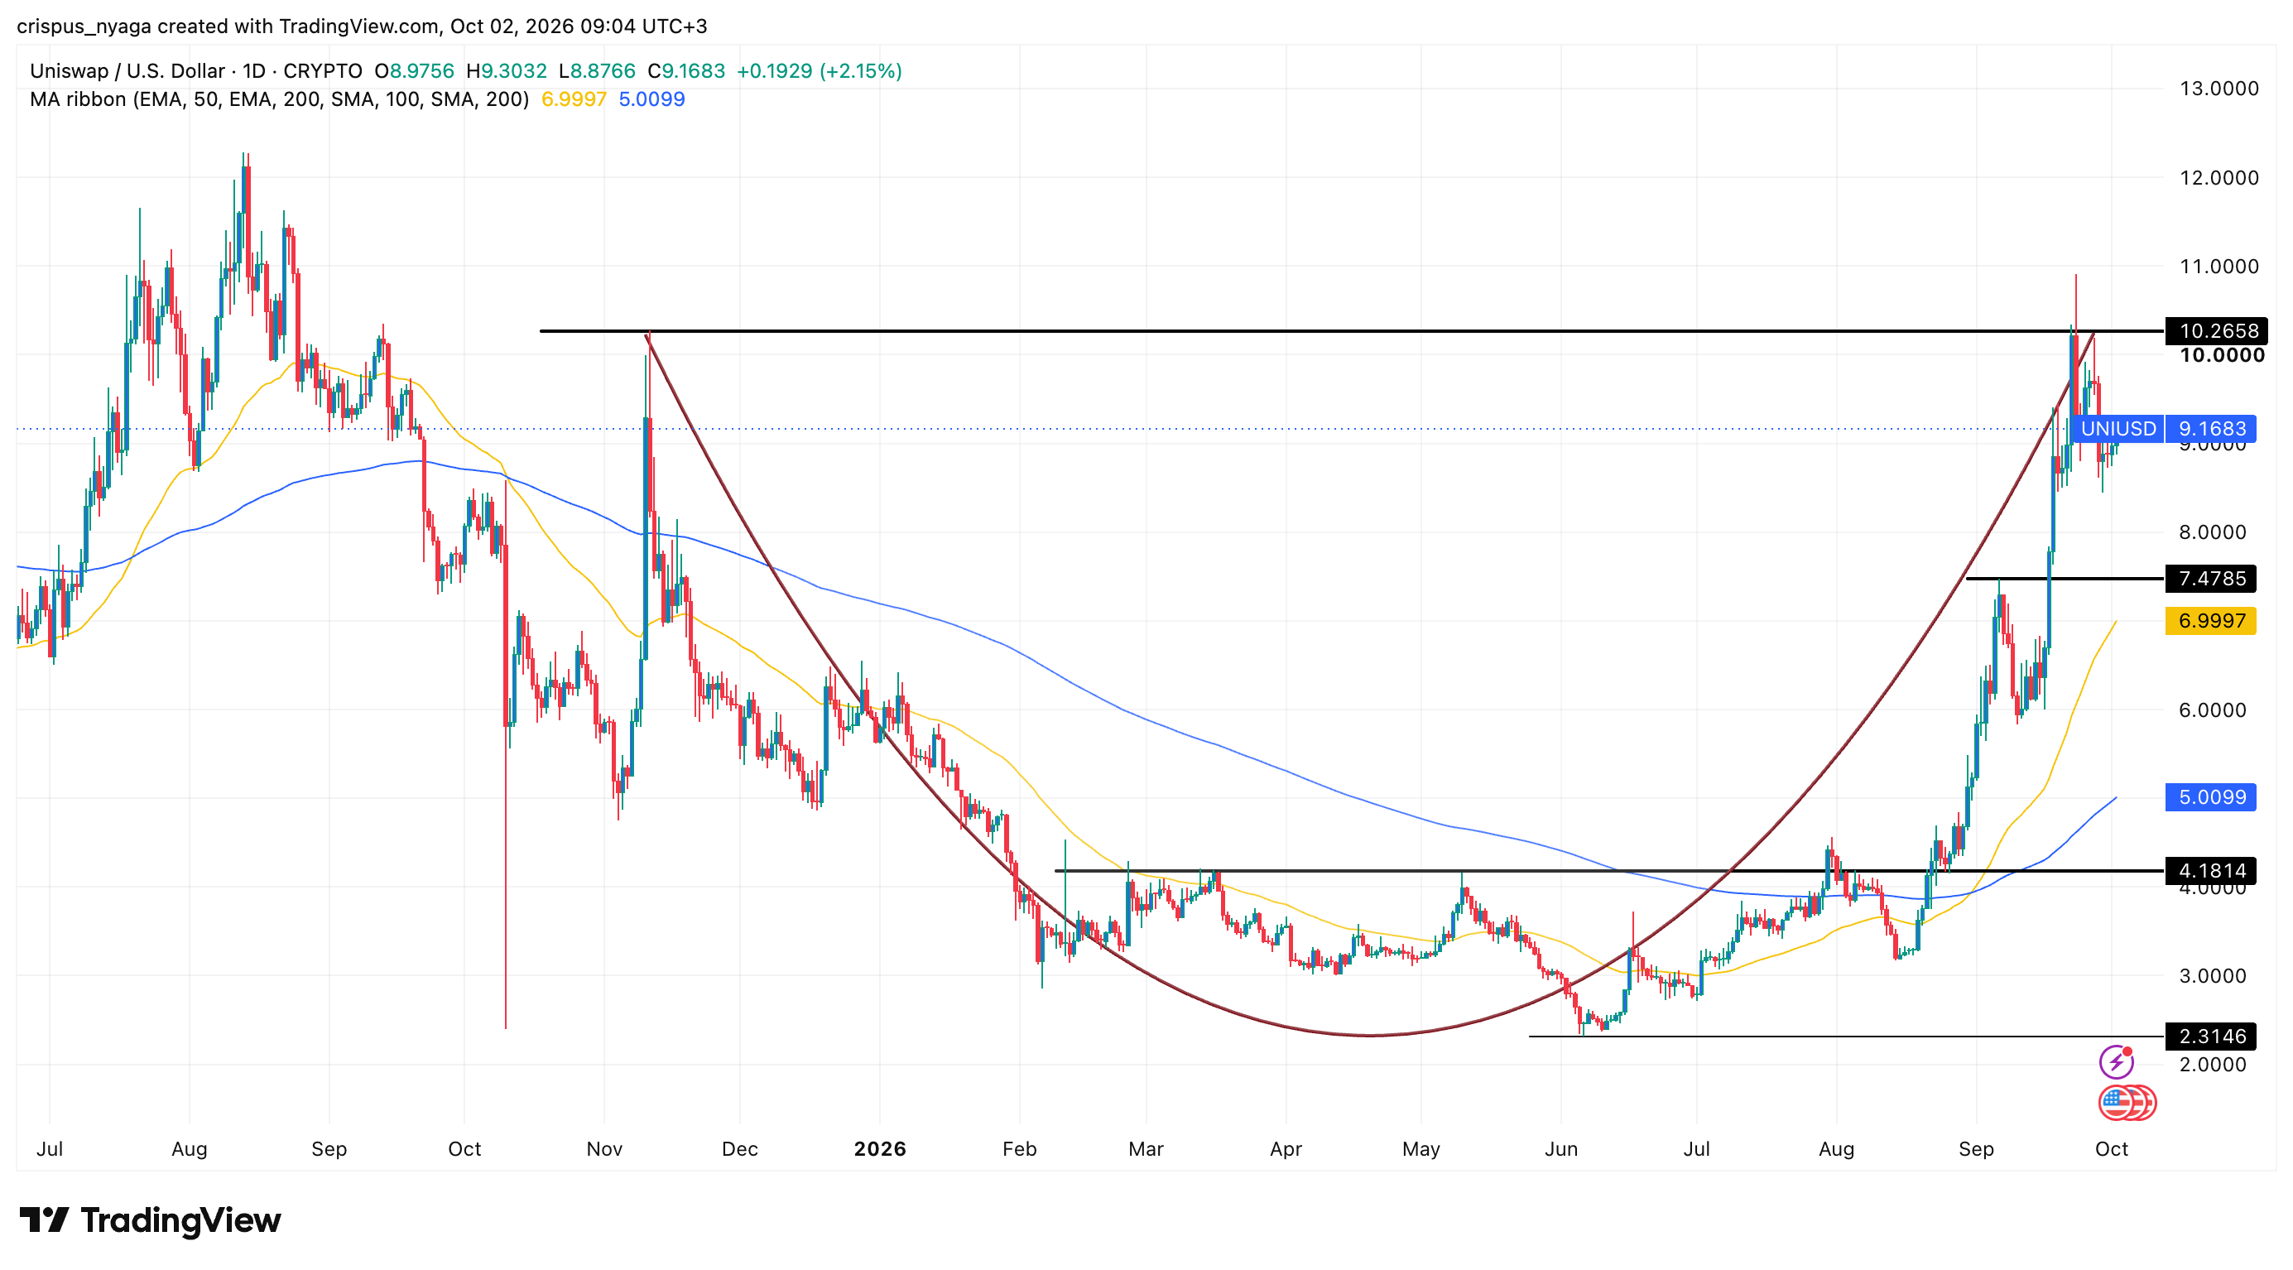Screen dimensions: 2293x1270
Task: Click the Dec label on the time axis
Action: pyautogui.click(x=740, y=1149)
